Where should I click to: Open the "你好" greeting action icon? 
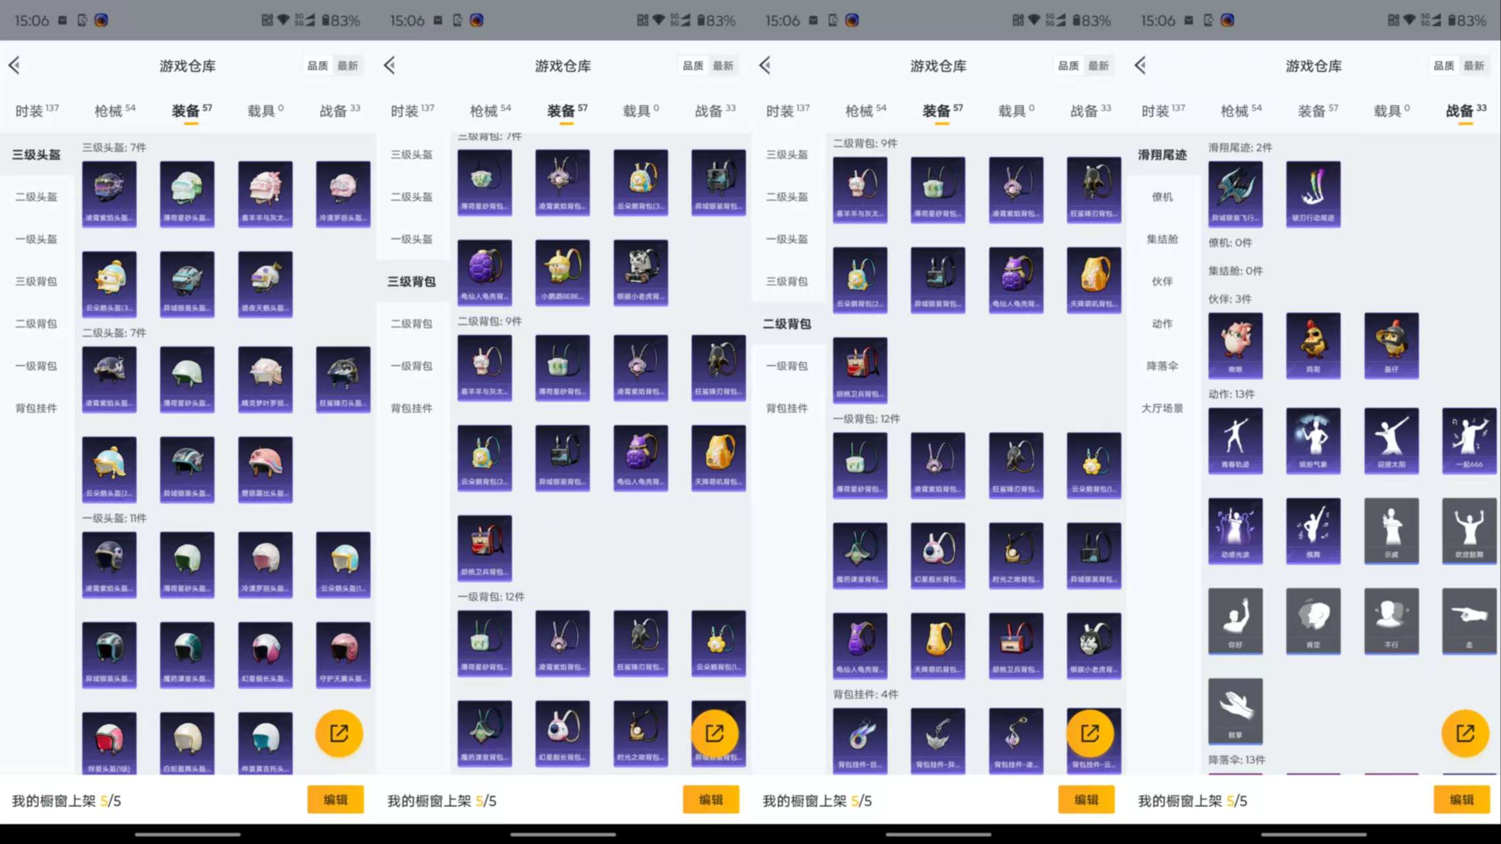click(1235, 621)
